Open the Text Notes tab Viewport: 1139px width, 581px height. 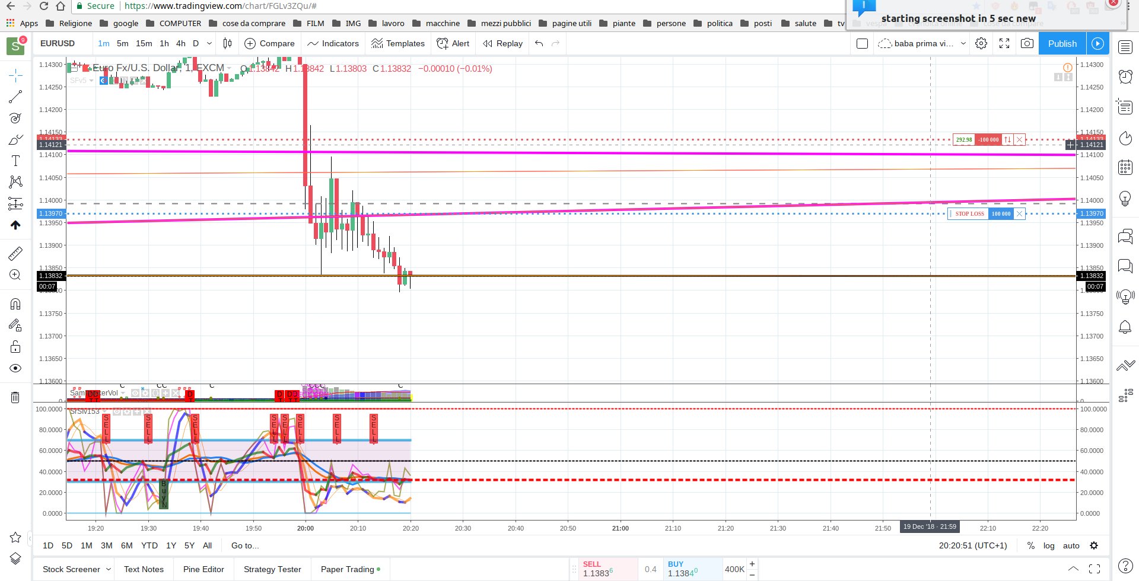144,569
